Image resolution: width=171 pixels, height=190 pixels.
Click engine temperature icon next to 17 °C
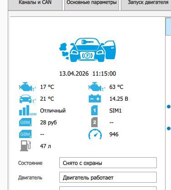coord(28,87)
